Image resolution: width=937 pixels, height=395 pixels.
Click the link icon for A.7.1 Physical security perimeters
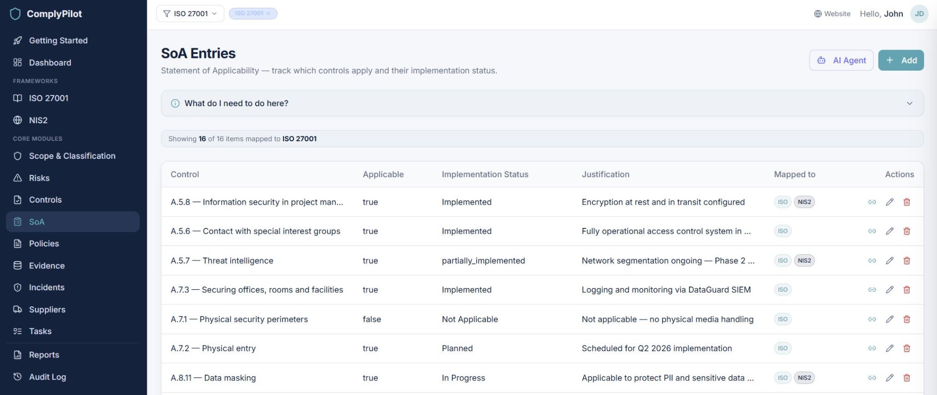[872, 320]
